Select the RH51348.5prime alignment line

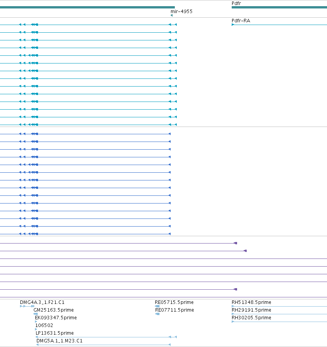click(x=279, y=306)
